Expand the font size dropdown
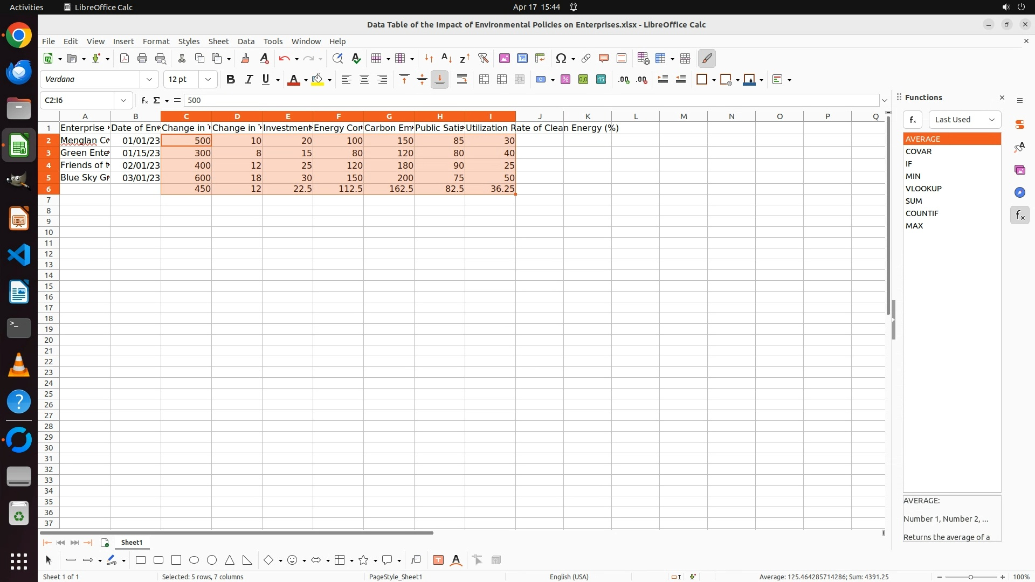1035x582 pixels. (x=208, y=79)
